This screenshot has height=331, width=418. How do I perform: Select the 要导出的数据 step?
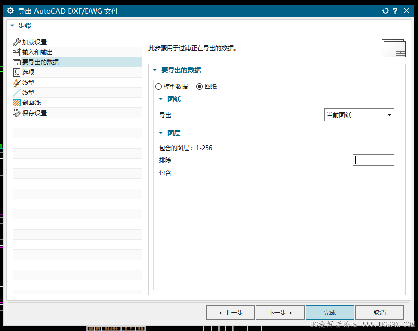(x=78, y=62)
